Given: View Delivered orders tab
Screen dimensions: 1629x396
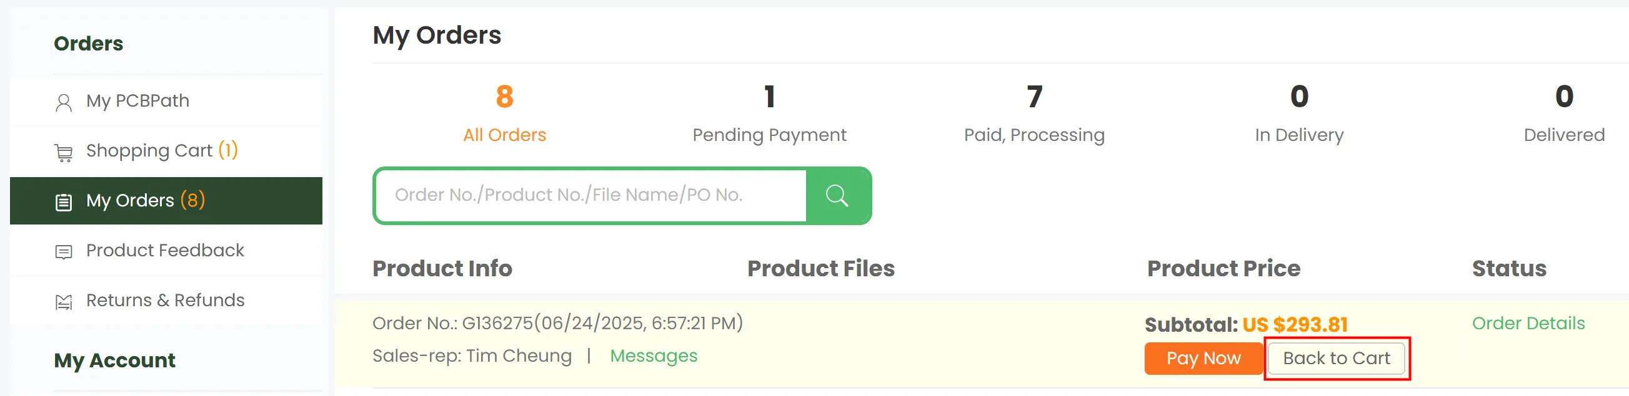Looking at the screenshot, I should click(x=1563, y=114).
